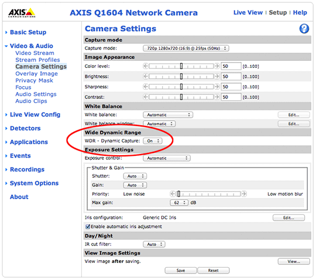Open the Exposure control dropdown
Image resolution: width=316 pixels, height=280 pixels.
coord(167,158)
